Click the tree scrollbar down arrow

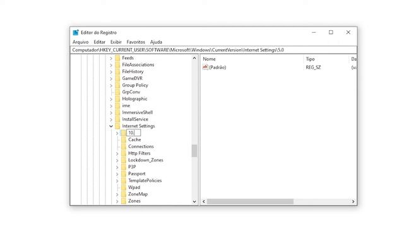(194, 202)
